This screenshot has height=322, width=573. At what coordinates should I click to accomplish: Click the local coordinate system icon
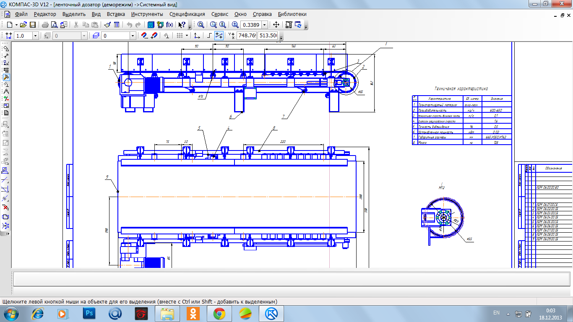click(x=197, y=36)
